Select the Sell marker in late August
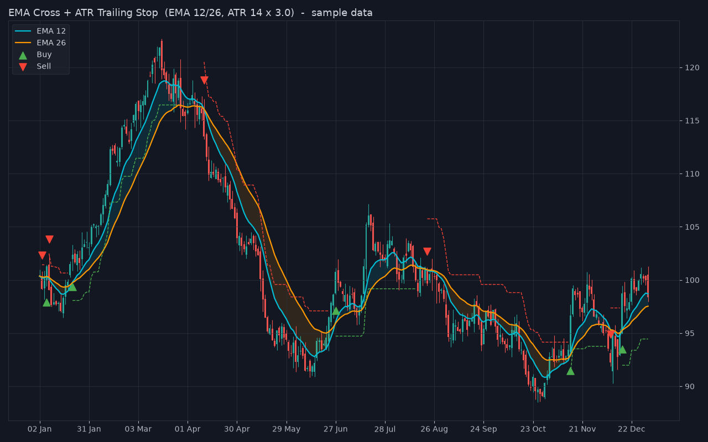The image size is (708, 442). point(427,251)
